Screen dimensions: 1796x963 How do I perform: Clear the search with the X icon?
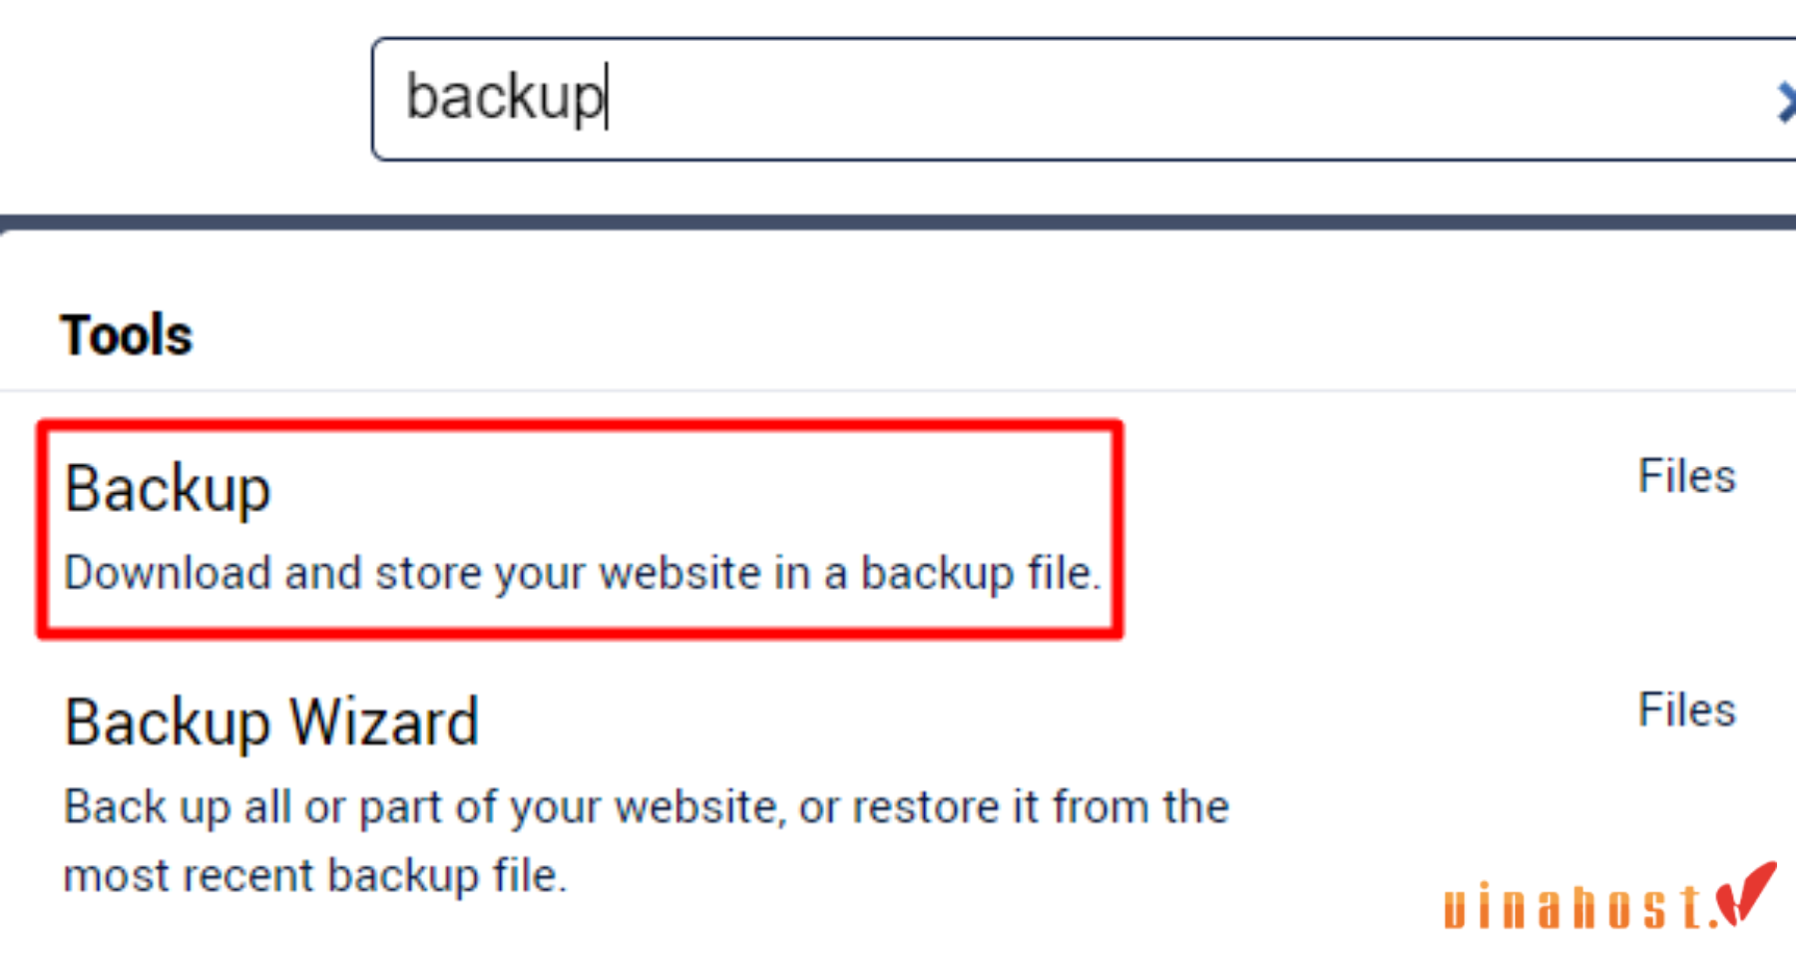tap(1786, 102)
